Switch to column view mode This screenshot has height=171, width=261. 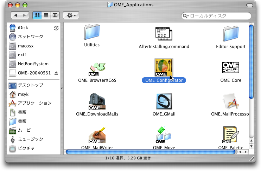[x=55, y=15]
